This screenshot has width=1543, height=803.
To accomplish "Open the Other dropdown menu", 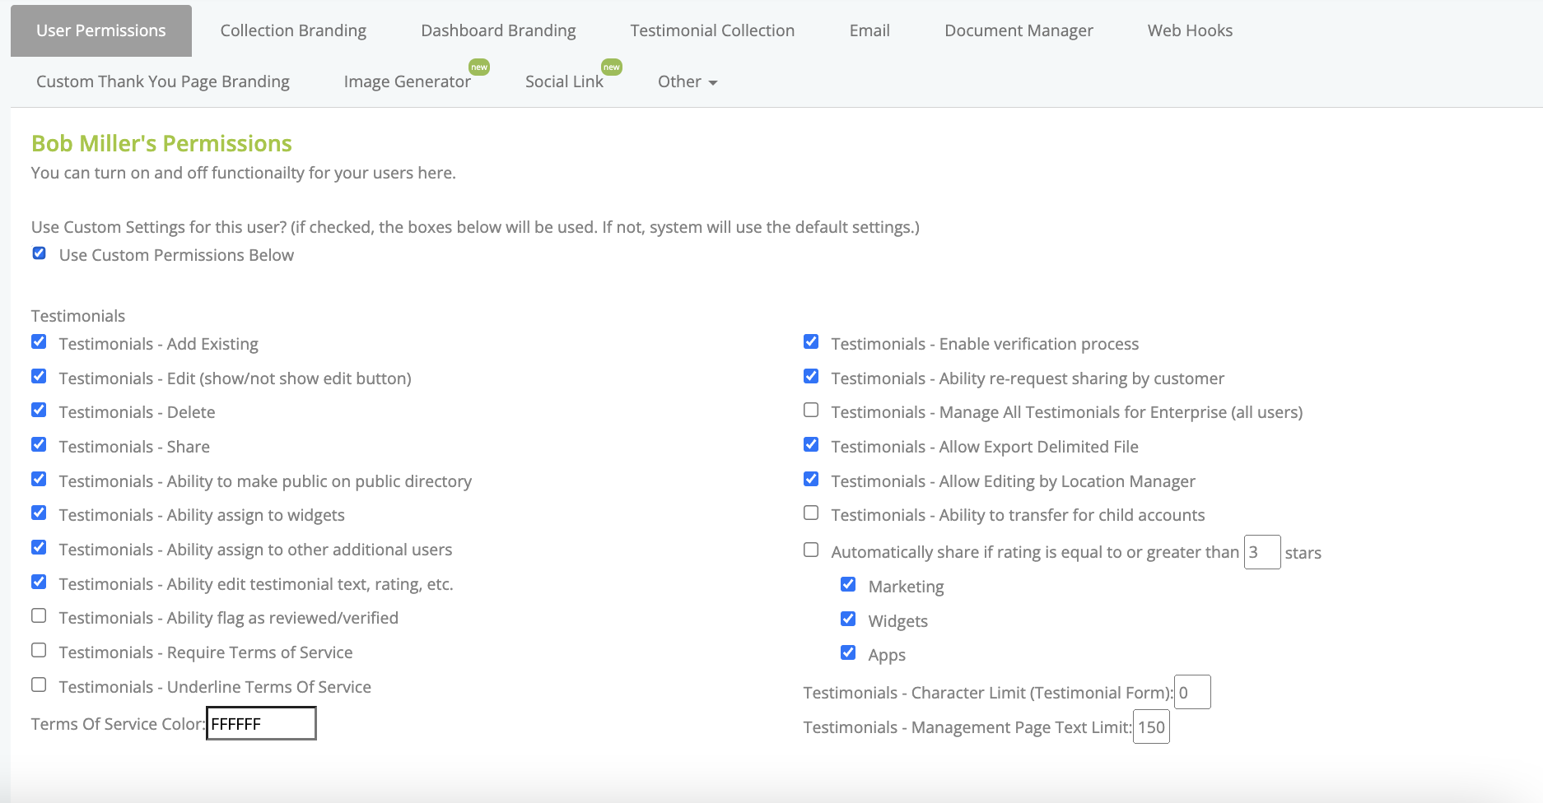I will (x=688, y=81).
